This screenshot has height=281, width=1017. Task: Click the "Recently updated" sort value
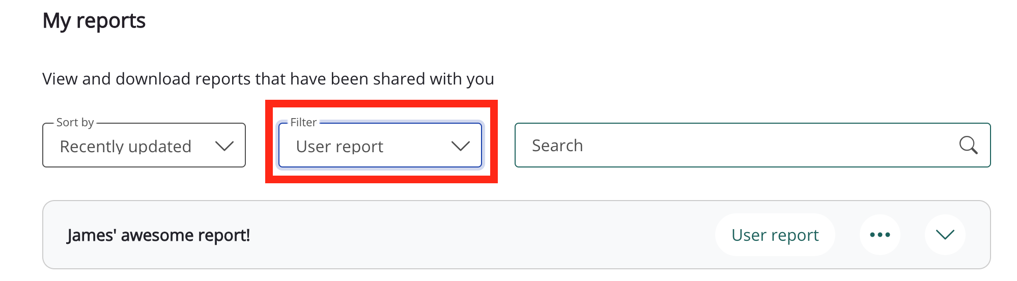coord(125,147)
